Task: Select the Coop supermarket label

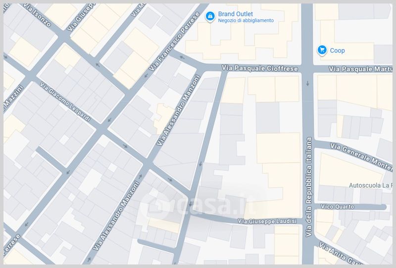Action: pos(338,51)
